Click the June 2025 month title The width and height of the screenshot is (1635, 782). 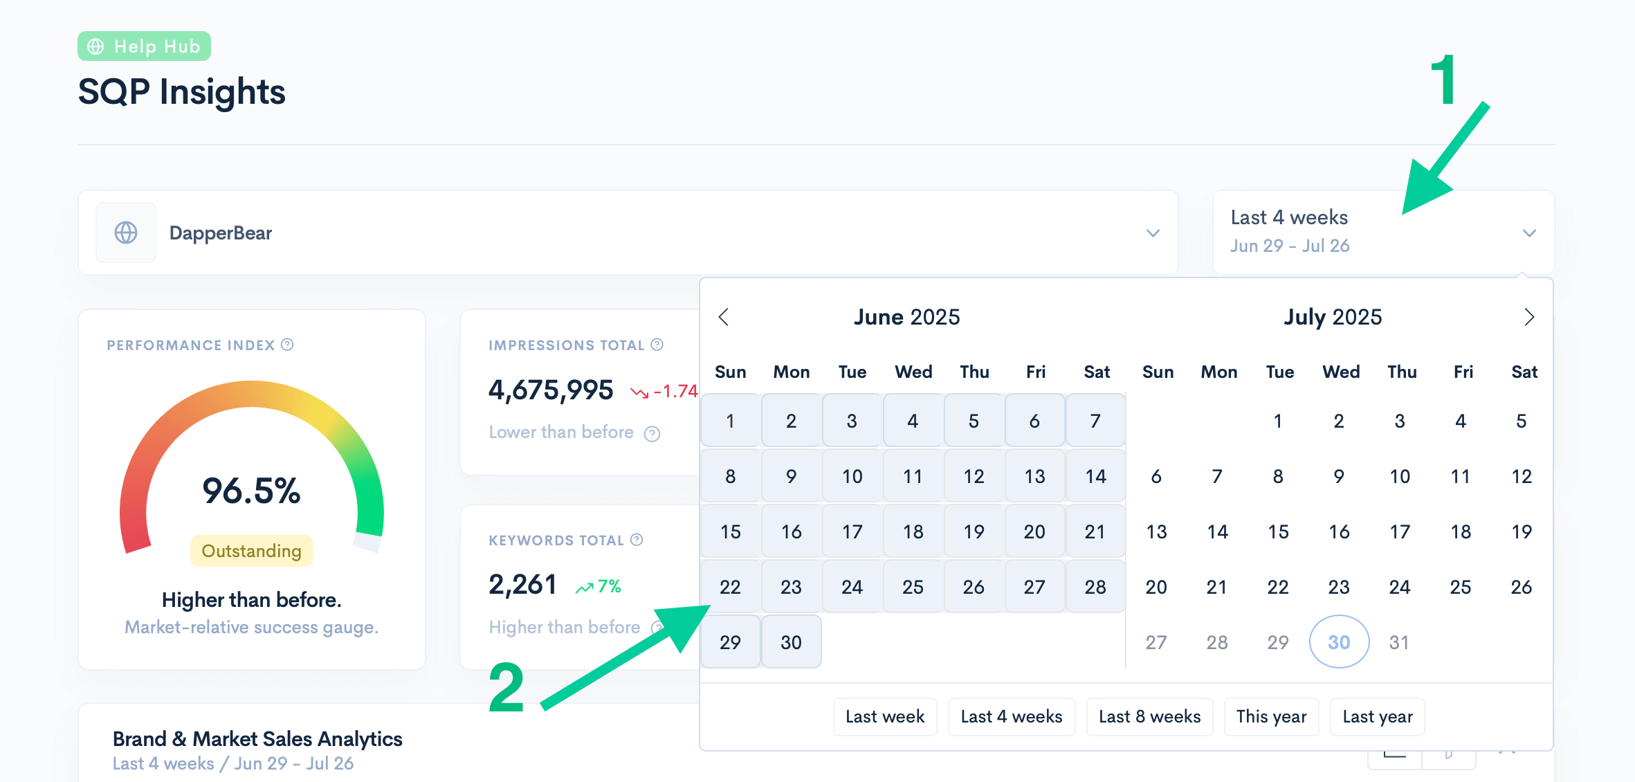pos(907,317)
